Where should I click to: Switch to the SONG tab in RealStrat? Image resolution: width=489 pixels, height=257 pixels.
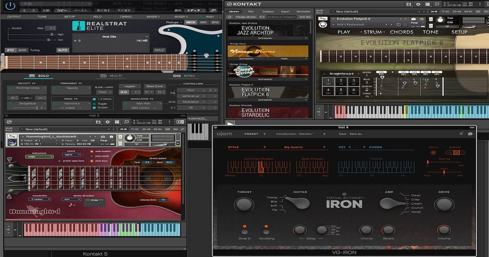[185, 76]
